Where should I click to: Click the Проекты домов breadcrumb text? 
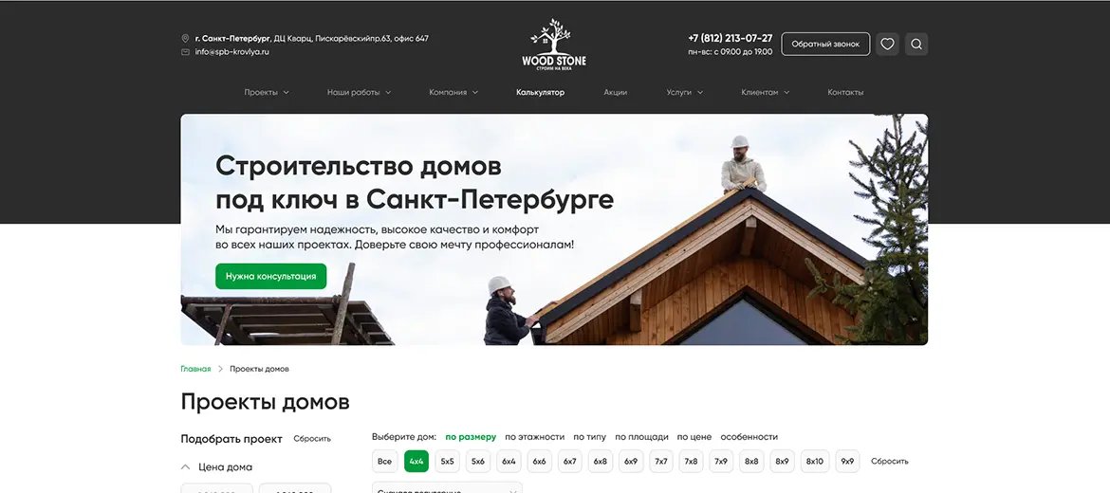point(259,369)
